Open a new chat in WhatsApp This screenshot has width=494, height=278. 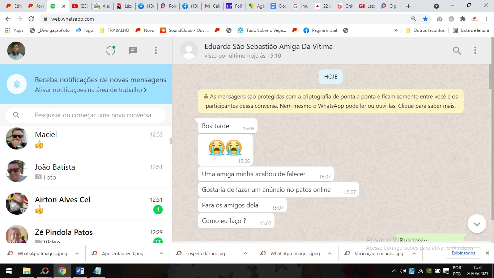tap(133, 50)
